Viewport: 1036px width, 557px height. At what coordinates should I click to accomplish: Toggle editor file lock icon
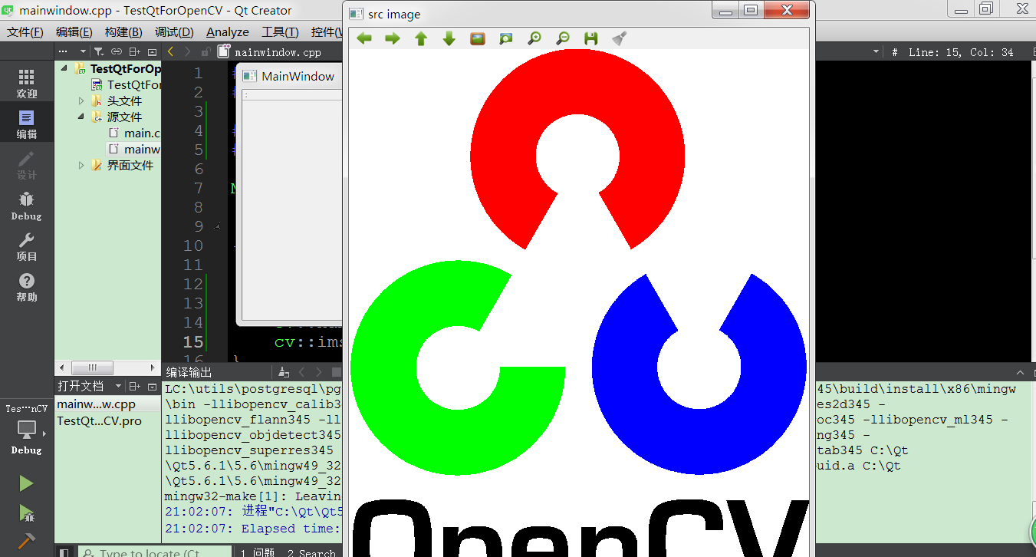[206, 52]
